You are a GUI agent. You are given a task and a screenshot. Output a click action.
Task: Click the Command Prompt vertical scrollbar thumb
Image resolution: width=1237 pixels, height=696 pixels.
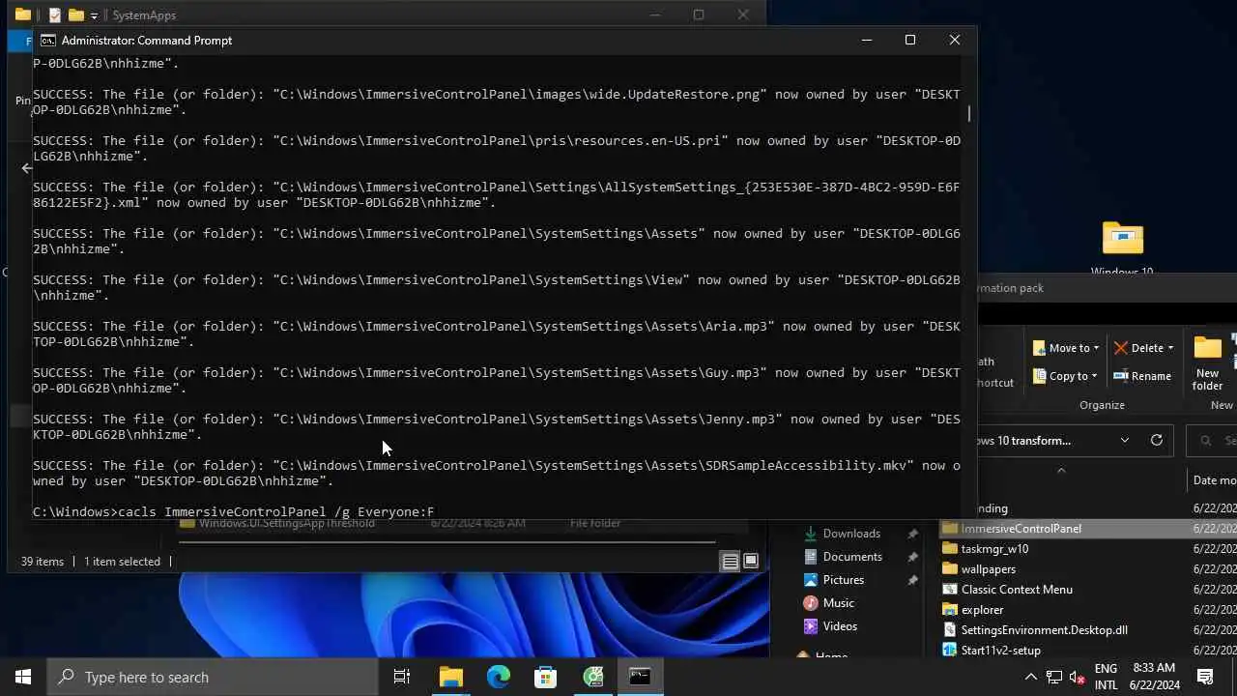click(x=969, y=113)
